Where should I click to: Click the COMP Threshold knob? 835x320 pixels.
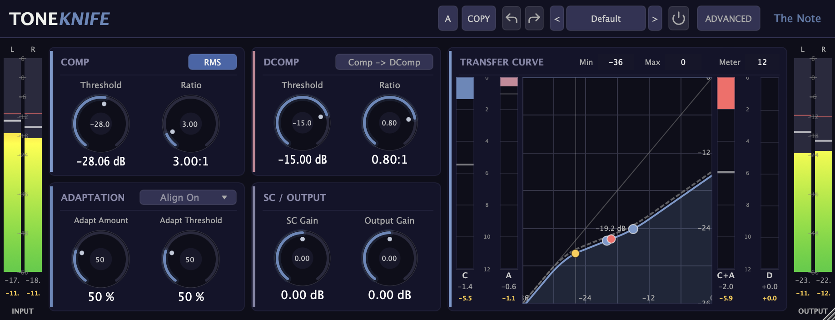[x=101, y=124]
